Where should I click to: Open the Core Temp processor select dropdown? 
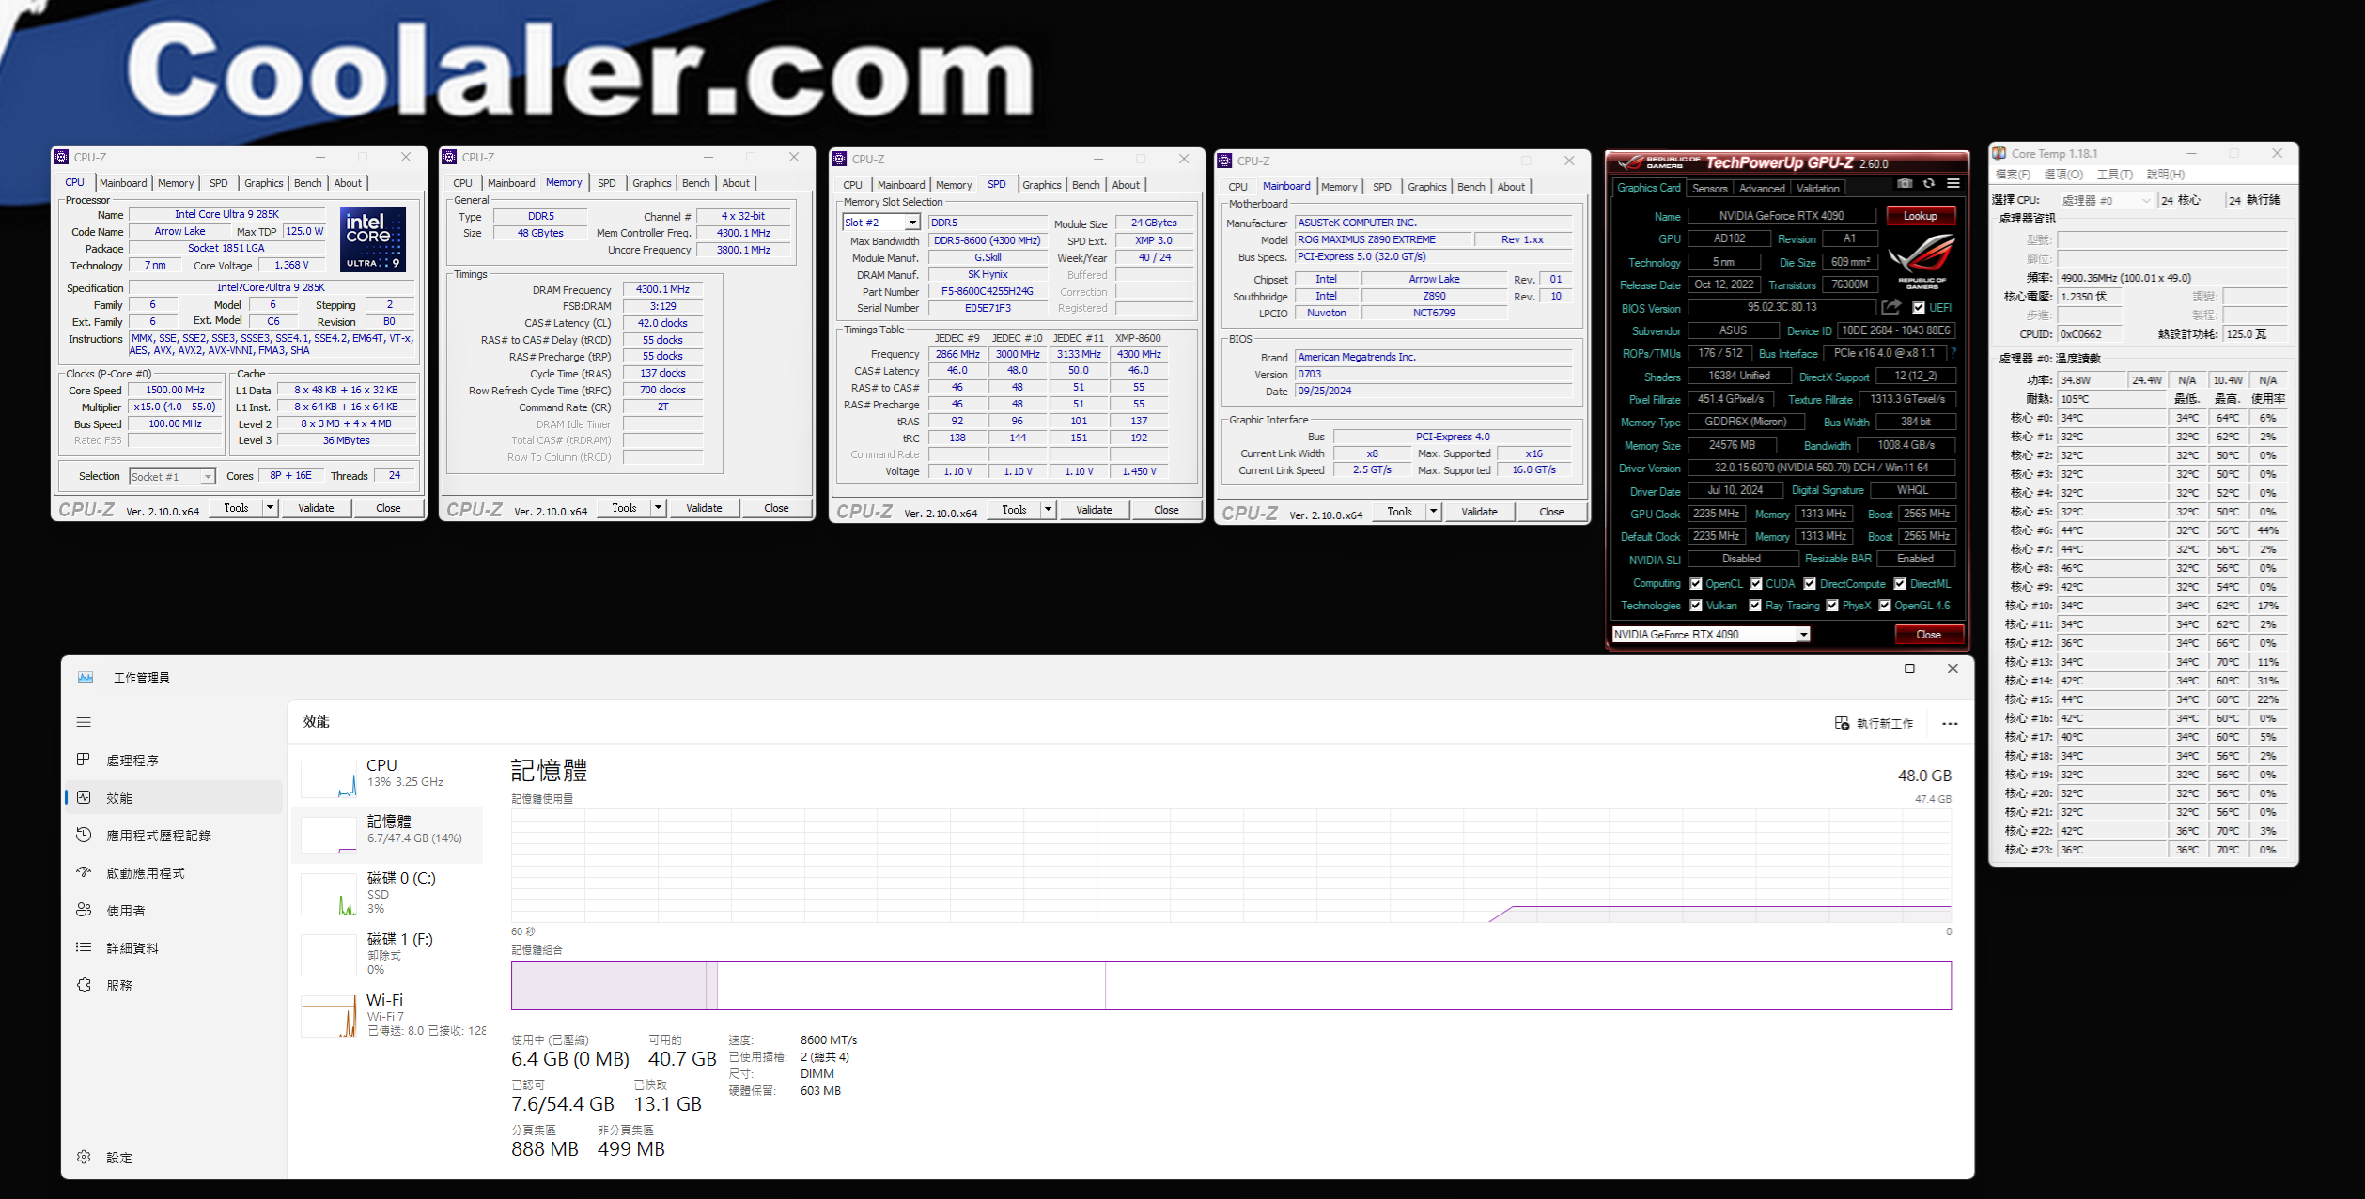click(2106, 200)
